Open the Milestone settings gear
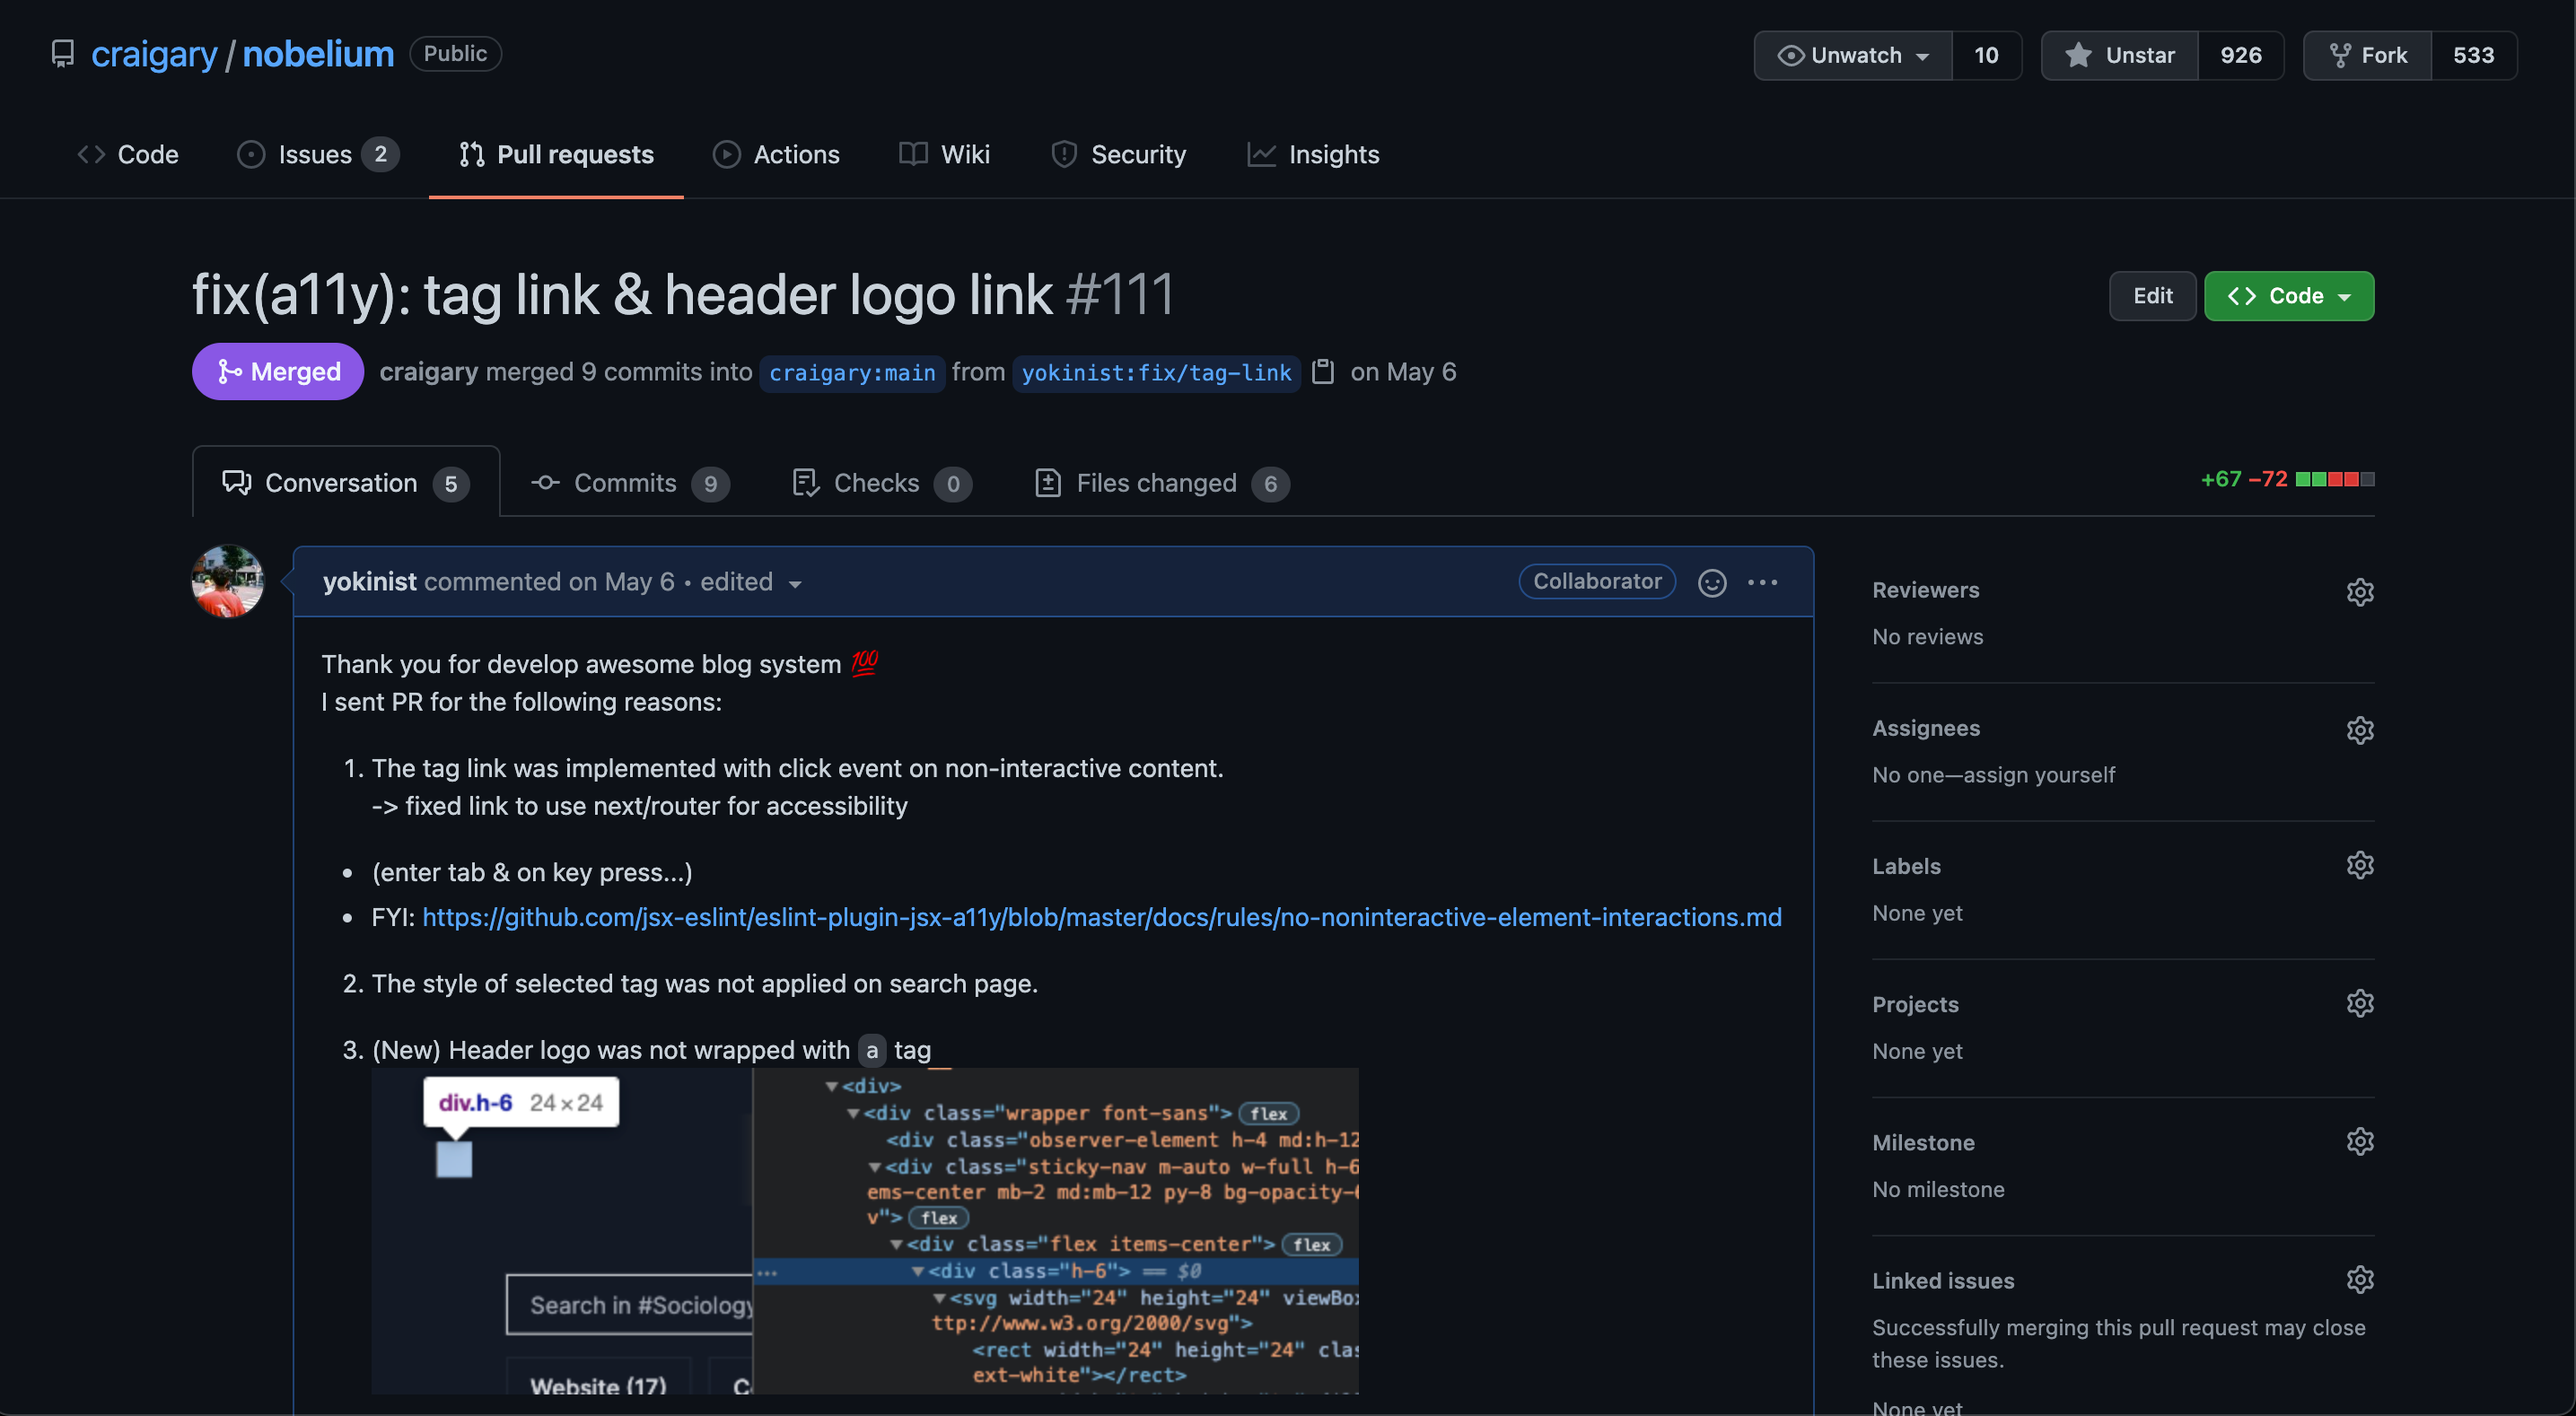Screen dimensions: 2576x1416 tap(2359, 1141)
